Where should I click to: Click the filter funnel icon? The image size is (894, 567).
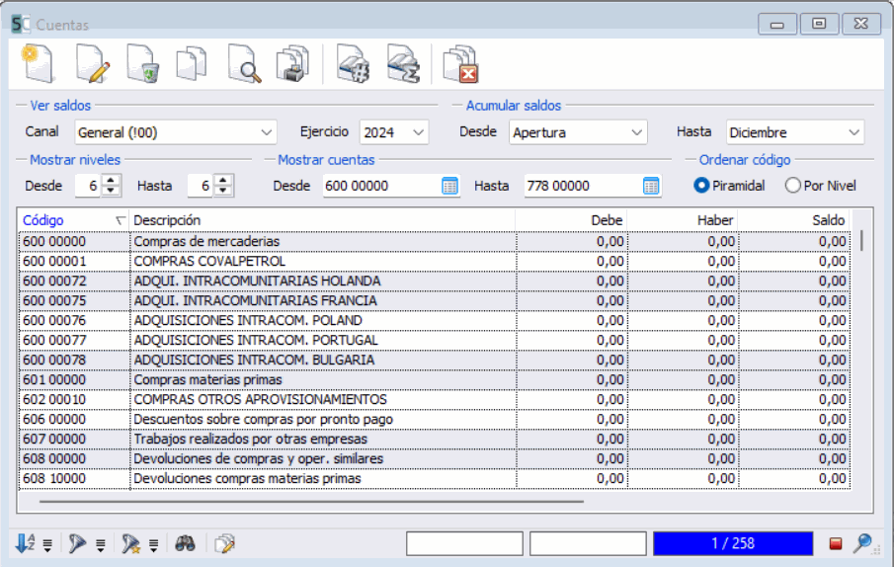point(77,543)
